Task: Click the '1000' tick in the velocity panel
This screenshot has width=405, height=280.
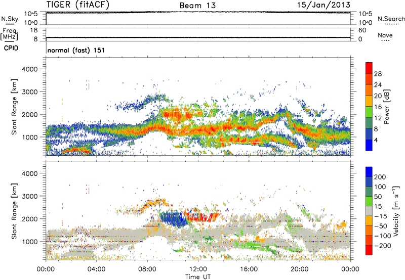Action: tap(30, 242)
